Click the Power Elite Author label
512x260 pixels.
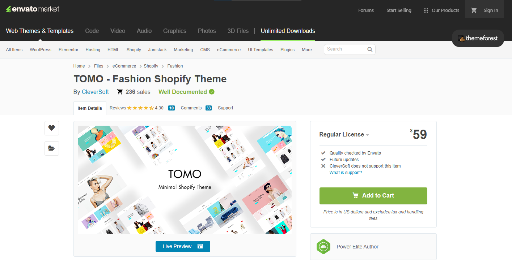(x=357, y=247)
